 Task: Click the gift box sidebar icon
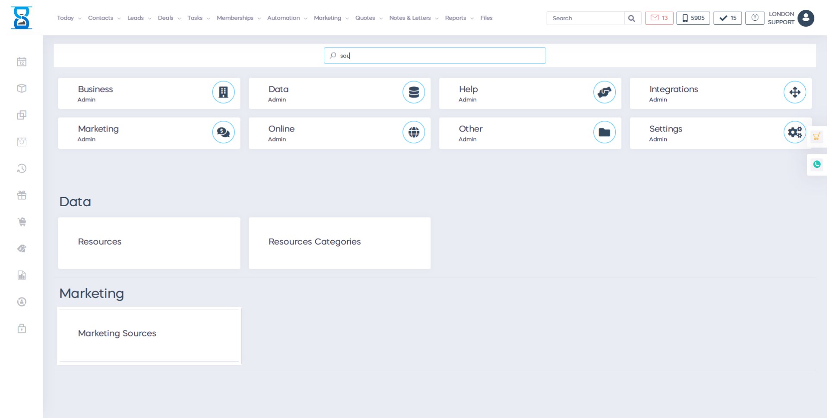(x=22, y=195)
